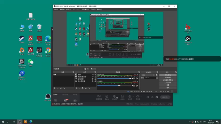Open the Edit menu in OBS

[x=62, y=9]
